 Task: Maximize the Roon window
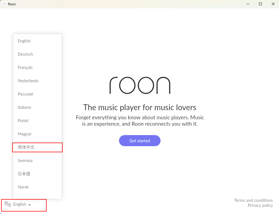pos(260,4)
